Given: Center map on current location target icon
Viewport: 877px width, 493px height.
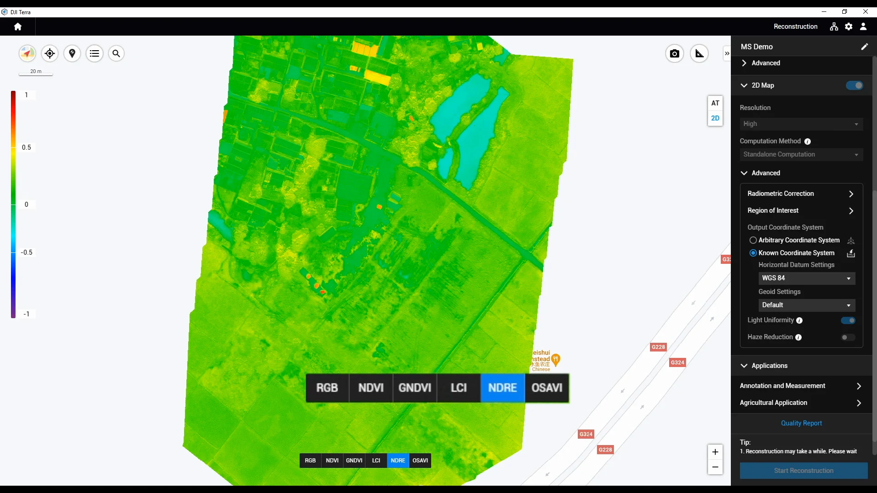Looking at the screenshot, I should point(50,53).
